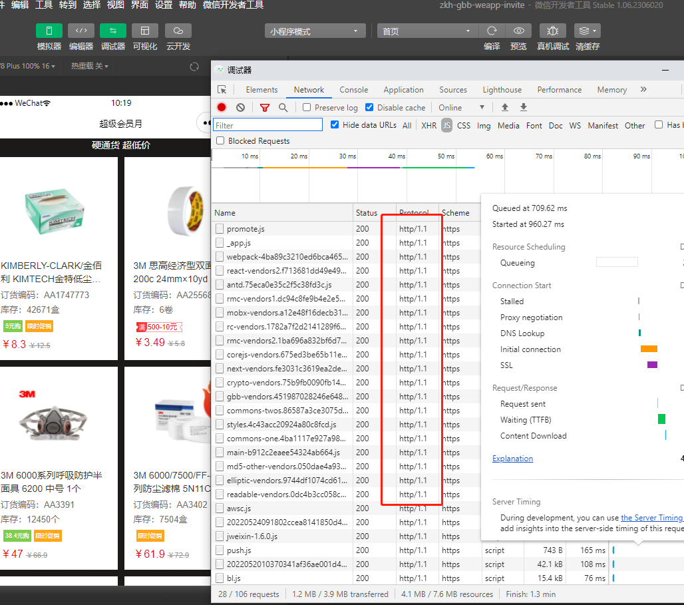
Task: Select the antd.75eca0e35c2f5c38fd3c.js request
Action: 347,285
